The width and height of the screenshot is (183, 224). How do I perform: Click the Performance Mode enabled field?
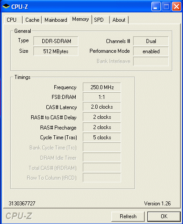coord(151,51)
